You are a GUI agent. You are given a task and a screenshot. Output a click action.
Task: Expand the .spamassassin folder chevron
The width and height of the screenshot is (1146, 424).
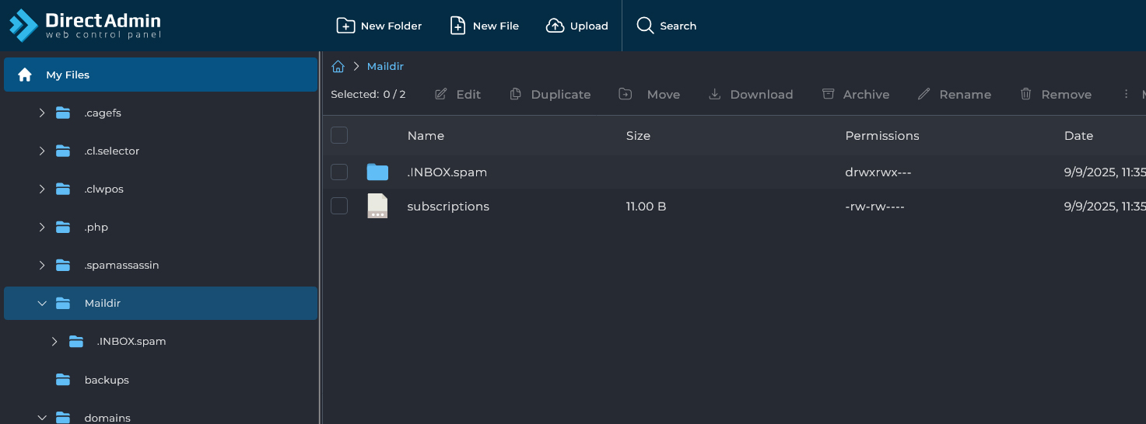click(42, 265)
